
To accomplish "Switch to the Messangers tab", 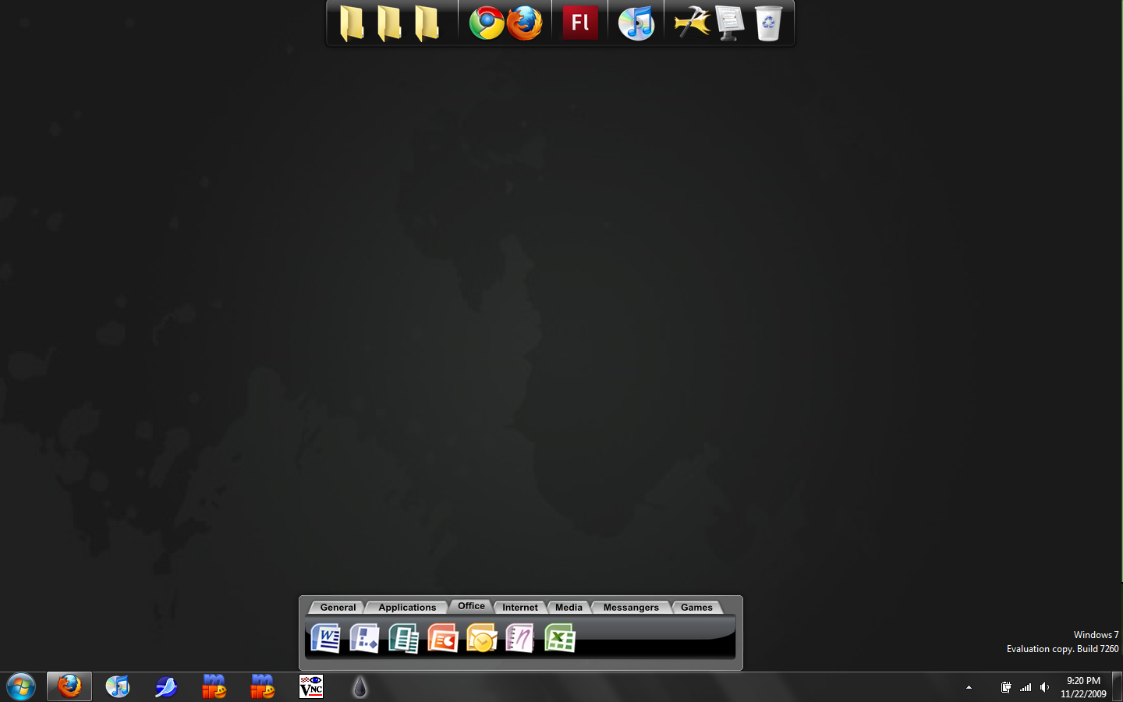I will (x=631, y=608).
